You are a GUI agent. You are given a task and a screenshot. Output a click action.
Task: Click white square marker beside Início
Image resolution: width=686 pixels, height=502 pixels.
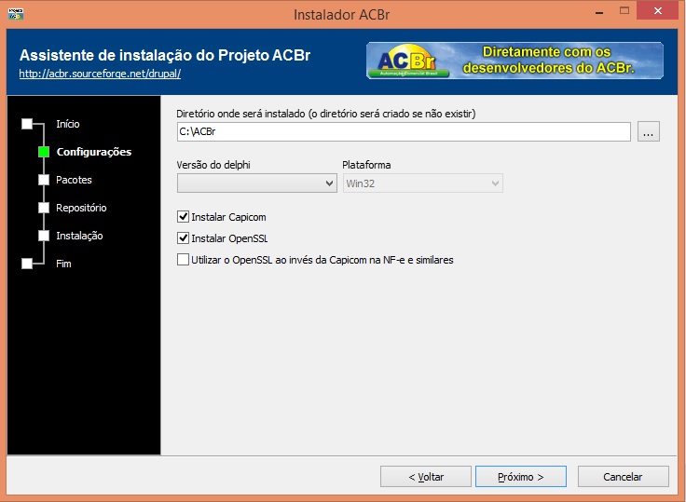click(27, 124)
